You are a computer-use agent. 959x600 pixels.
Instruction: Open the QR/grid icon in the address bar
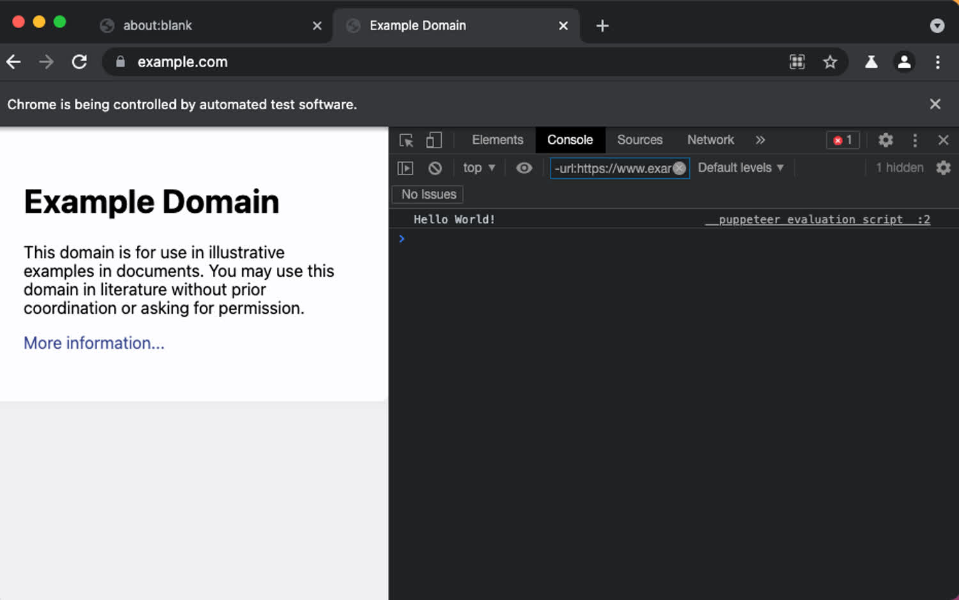[797, 62]
